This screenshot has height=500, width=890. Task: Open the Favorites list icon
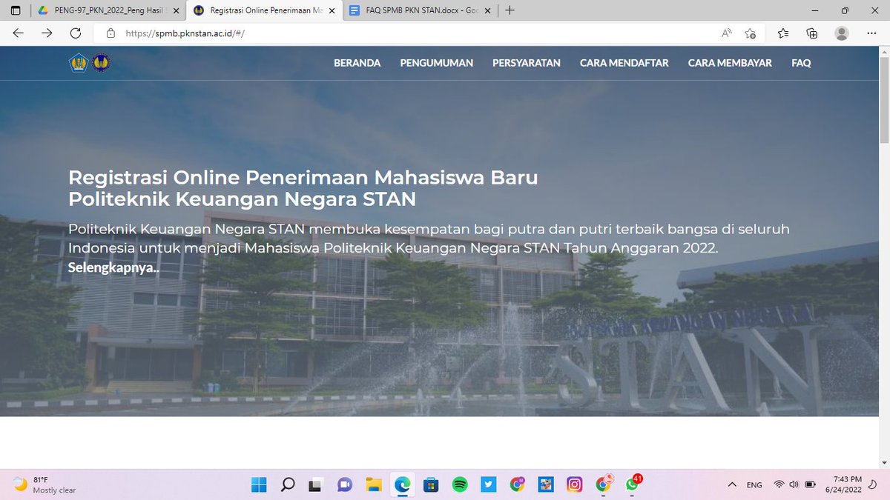click(782, 33)
